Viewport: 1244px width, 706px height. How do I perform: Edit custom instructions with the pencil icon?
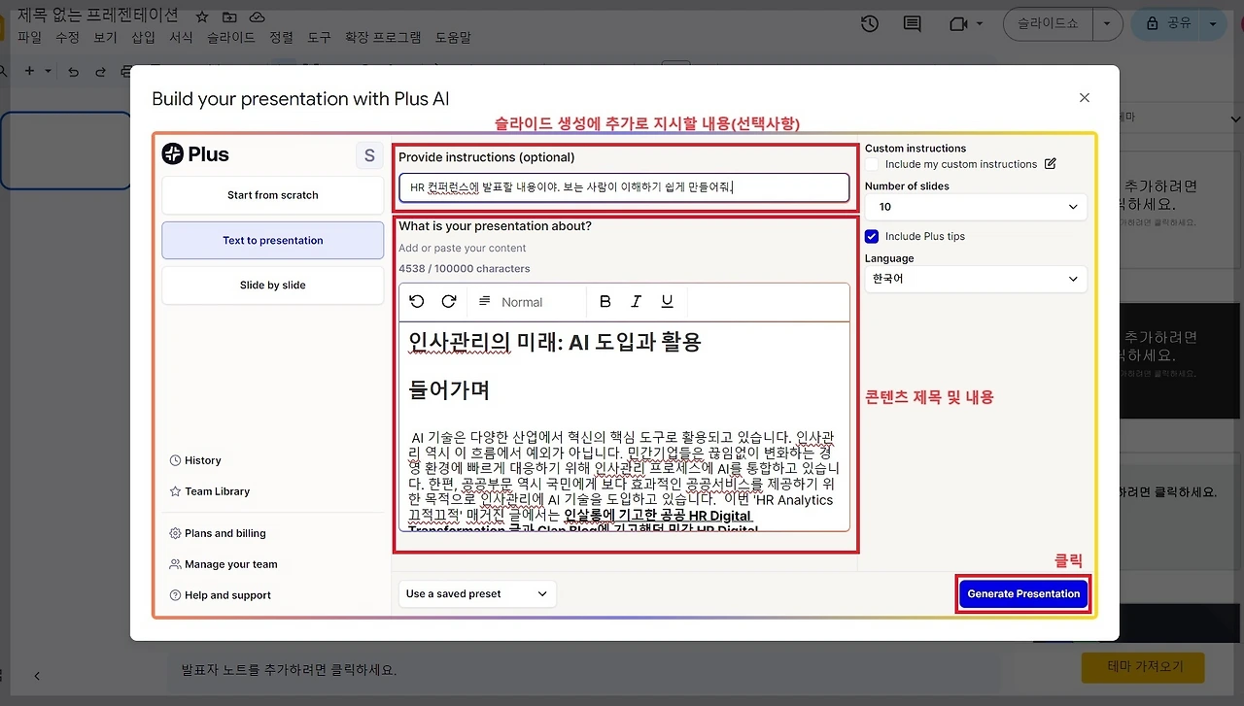tap(1050, 164)
